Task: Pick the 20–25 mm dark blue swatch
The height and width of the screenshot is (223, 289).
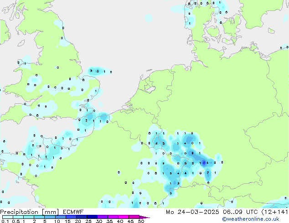Action: coord(81,217)
